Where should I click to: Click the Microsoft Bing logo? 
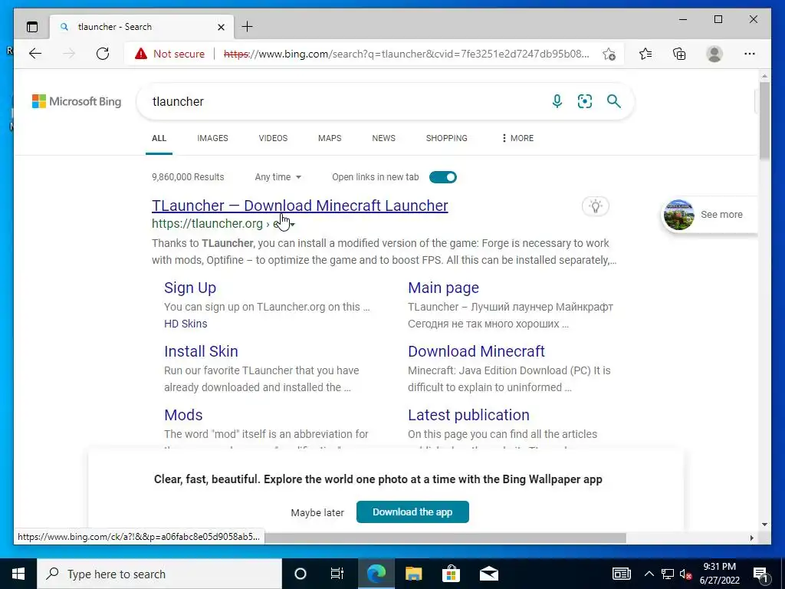pos(77,101)
